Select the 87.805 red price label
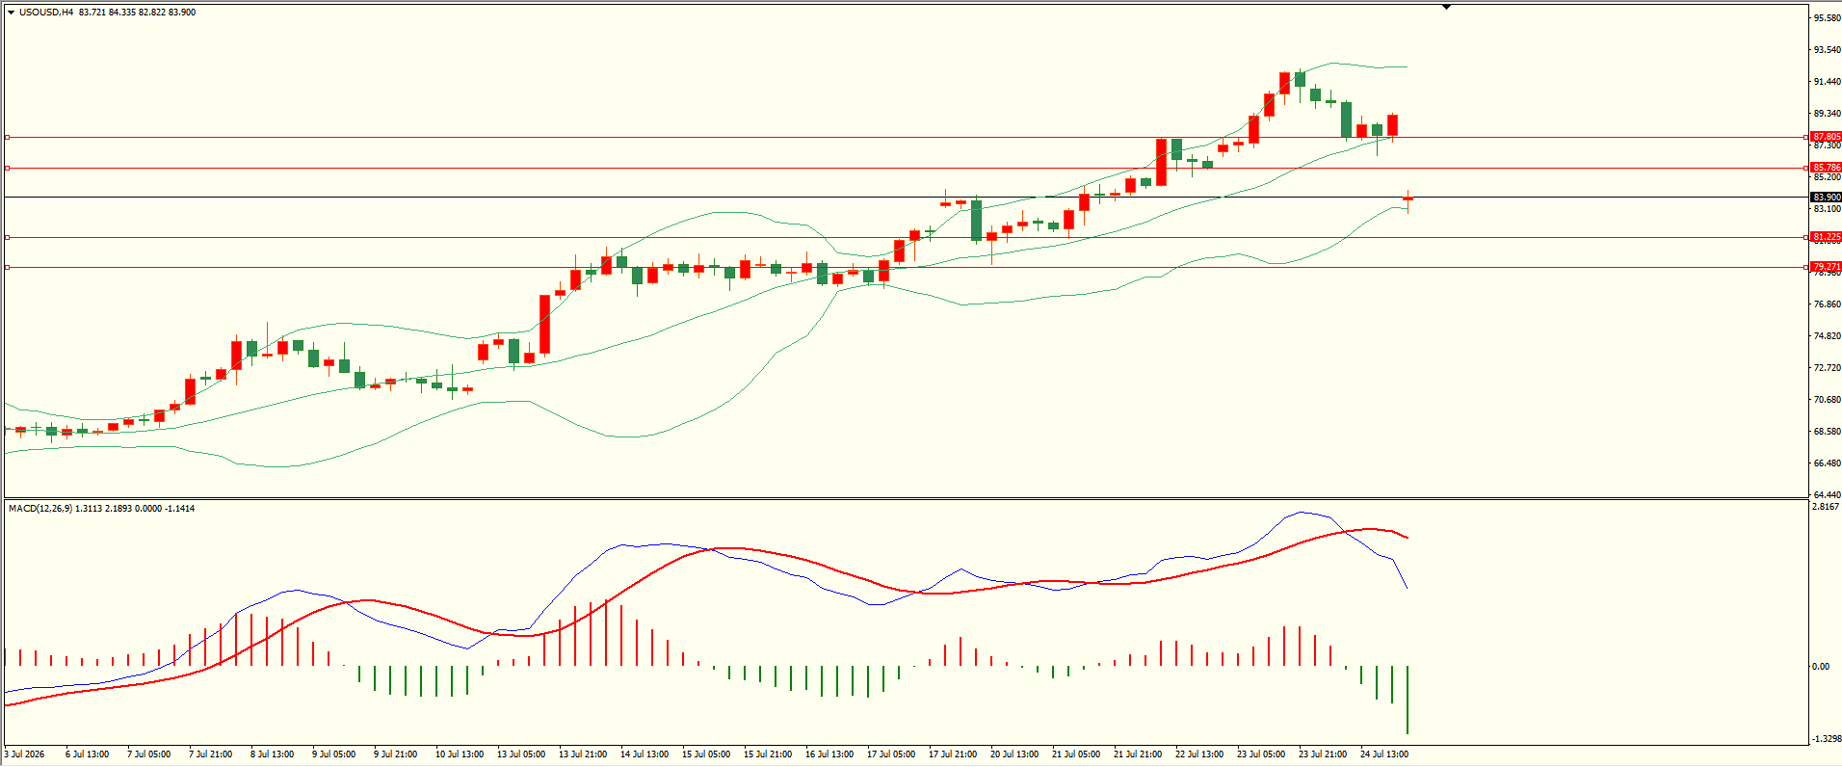Screen dimensions: 1842x767 point(1827,137)
